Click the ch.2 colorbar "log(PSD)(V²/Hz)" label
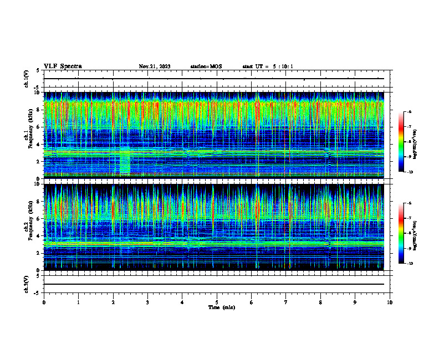439x339 pixels. click(415, 235)
